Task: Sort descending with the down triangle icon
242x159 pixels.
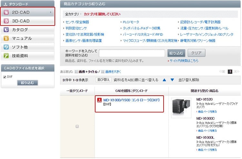Action: click(x=172, y=80)
